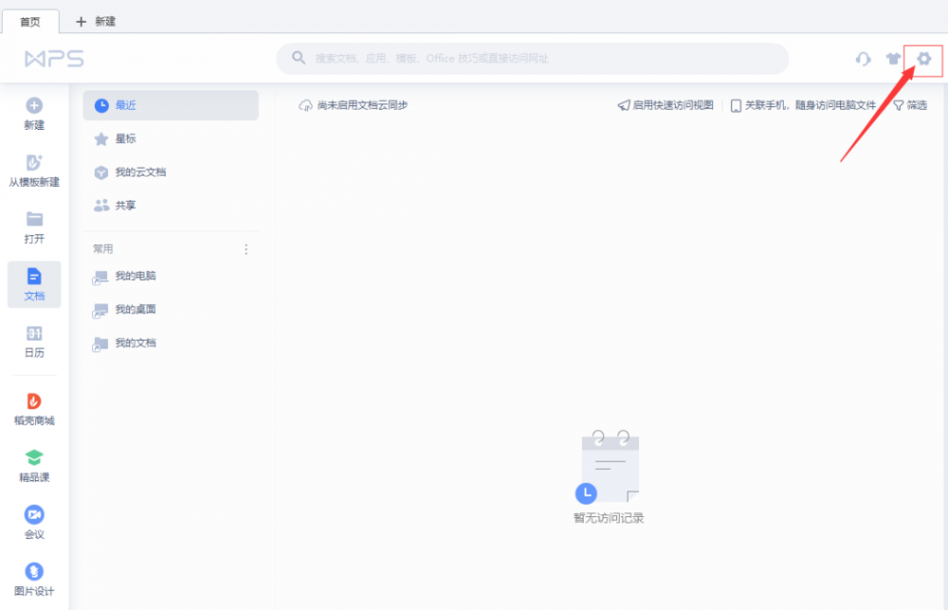Open the settings gear icon
The width and height of the screenshot is (948, 610).
point(923,59)
